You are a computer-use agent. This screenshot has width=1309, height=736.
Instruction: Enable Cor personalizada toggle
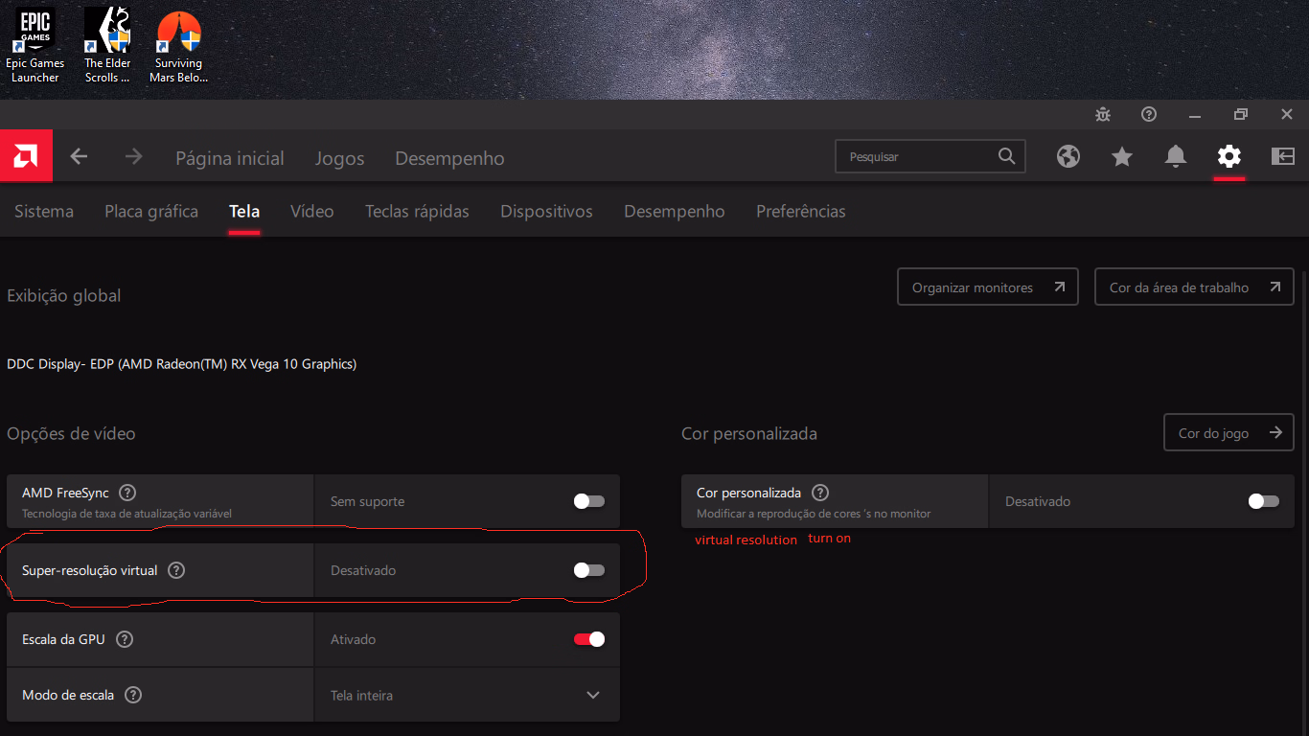[x=1263, y=501]
